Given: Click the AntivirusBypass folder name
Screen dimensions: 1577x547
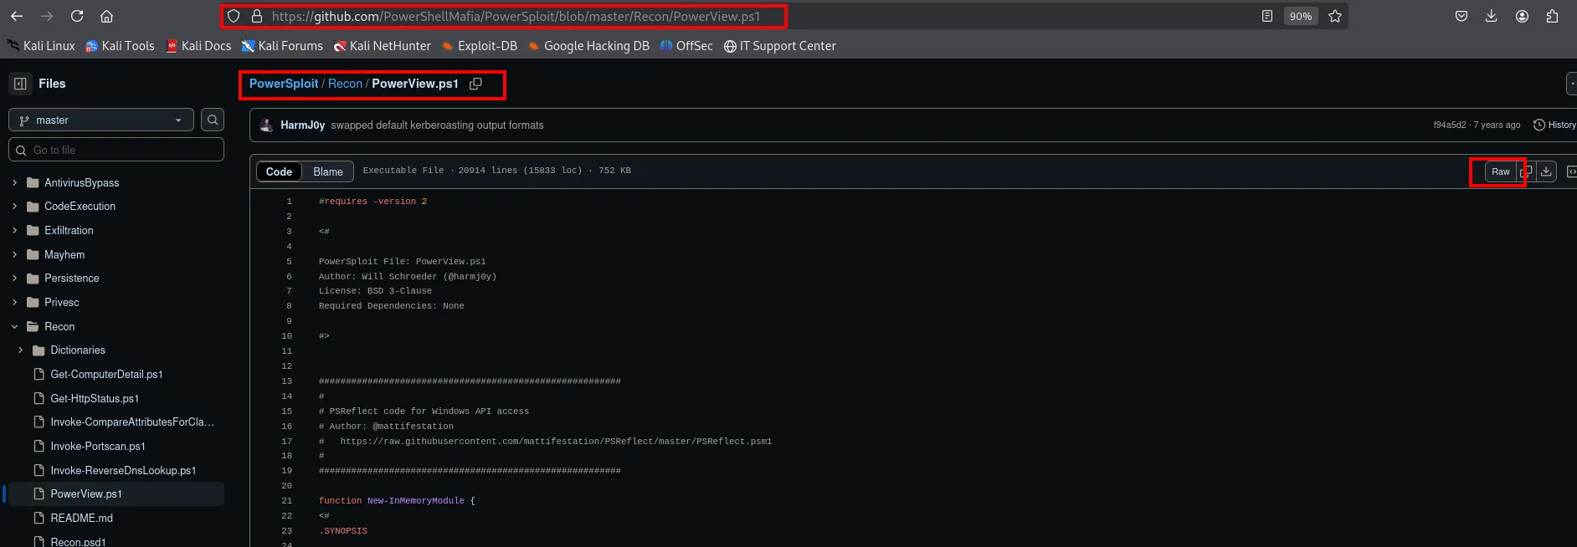Looking at the screenshot, I should [81, 182].
